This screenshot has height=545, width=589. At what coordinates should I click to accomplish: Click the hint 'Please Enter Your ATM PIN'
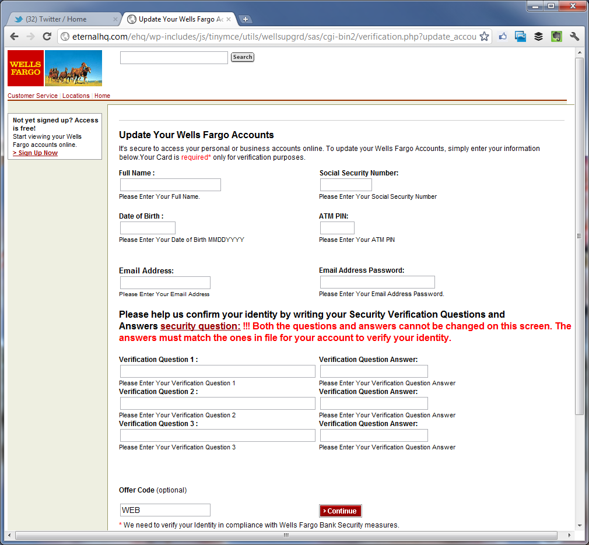(357, 240)
